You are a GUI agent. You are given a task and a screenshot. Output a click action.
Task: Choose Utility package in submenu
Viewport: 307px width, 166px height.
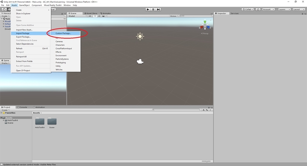65,66
